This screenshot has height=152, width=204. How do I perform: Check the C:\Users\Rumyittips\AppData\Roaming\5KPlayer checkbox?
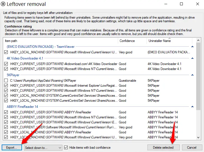point(6,81)
